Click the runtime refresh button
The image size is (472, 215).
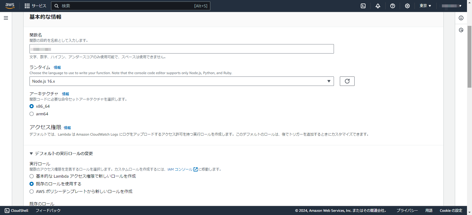coord(347,81)
